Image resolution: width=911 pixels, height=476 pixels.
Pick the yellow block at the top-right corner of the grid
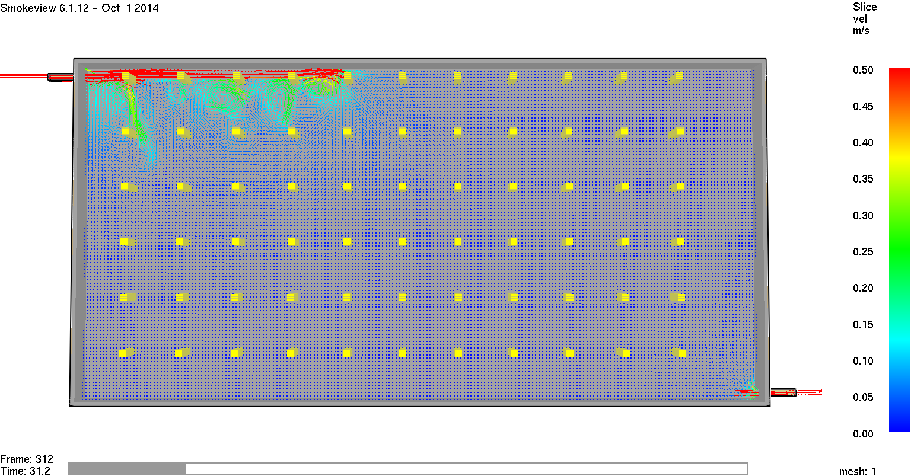[x=679, y=76]
